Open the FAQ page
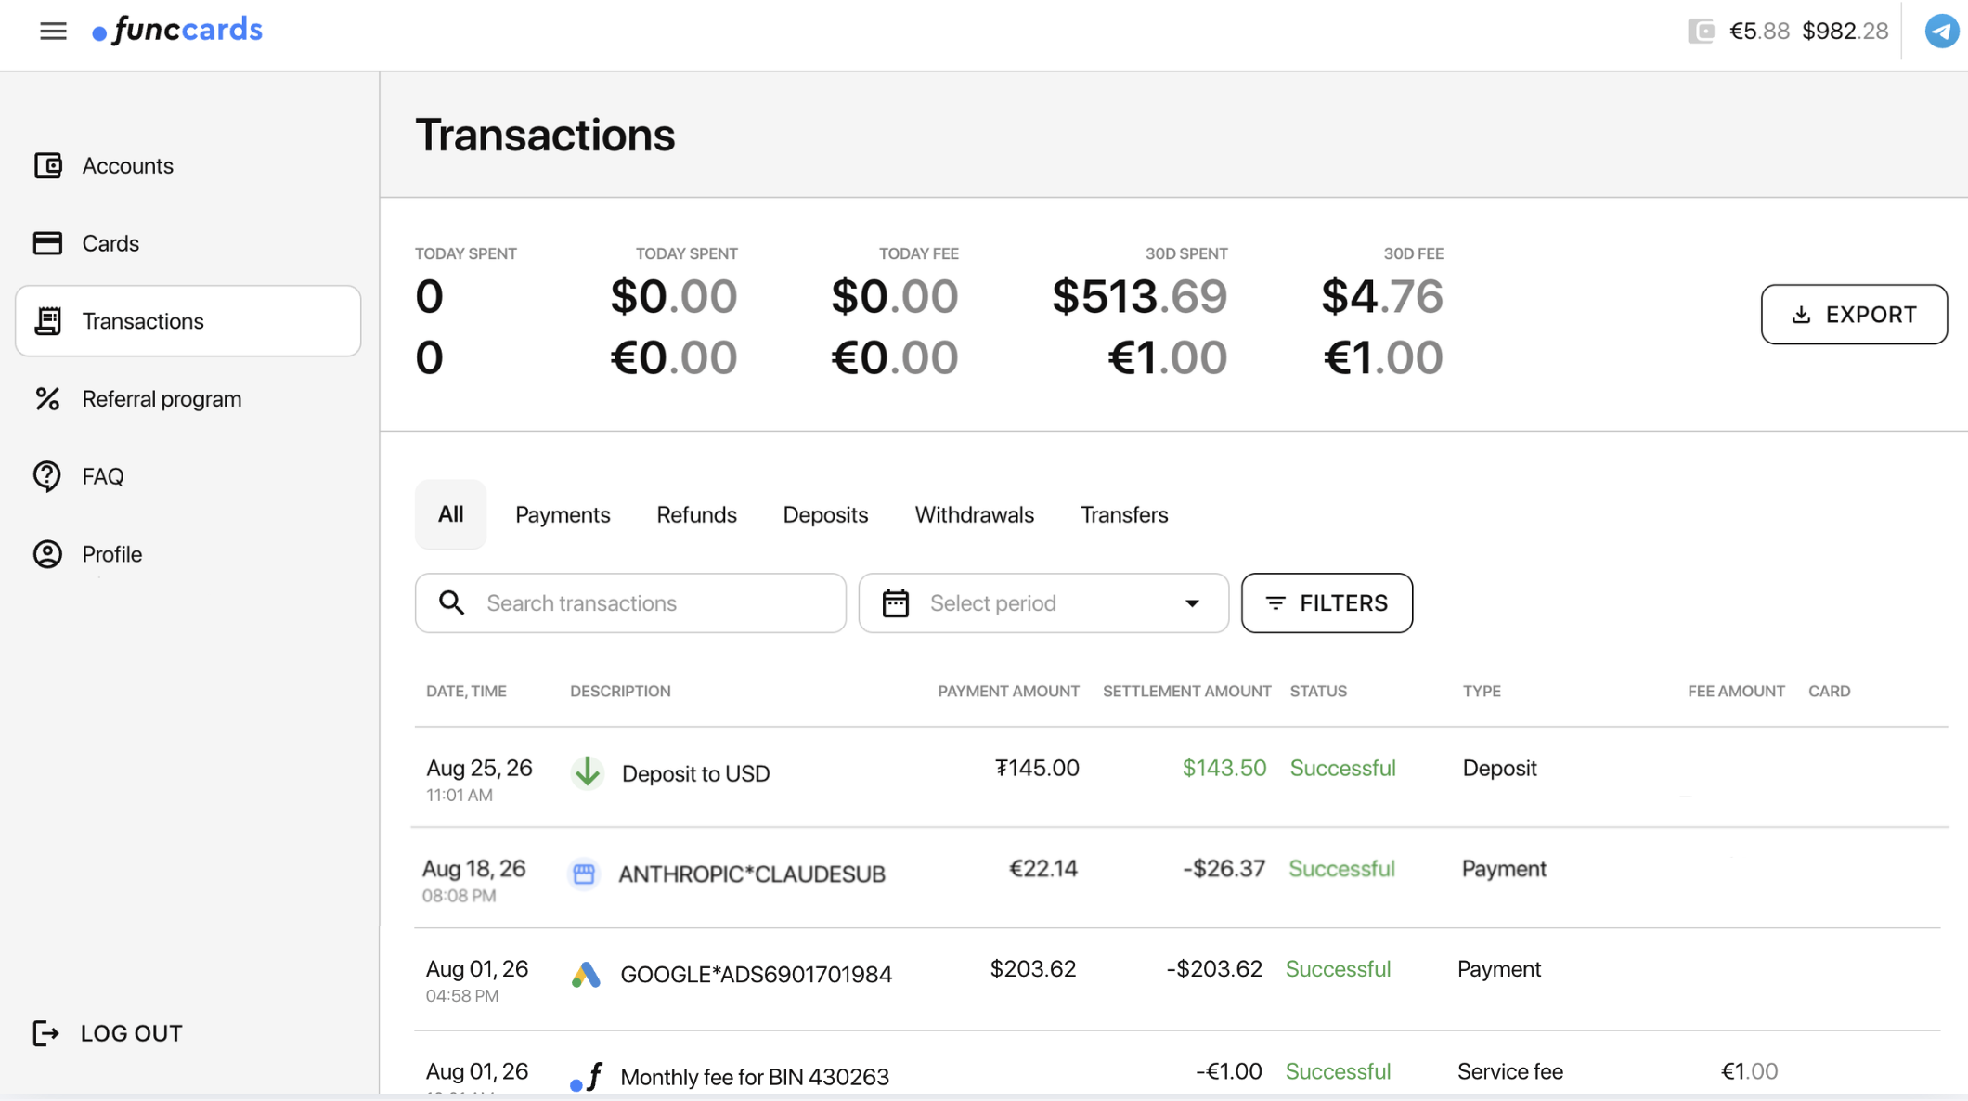Image resolution: width=1968 pixels, height=1101 pixels. coord(103,476)
